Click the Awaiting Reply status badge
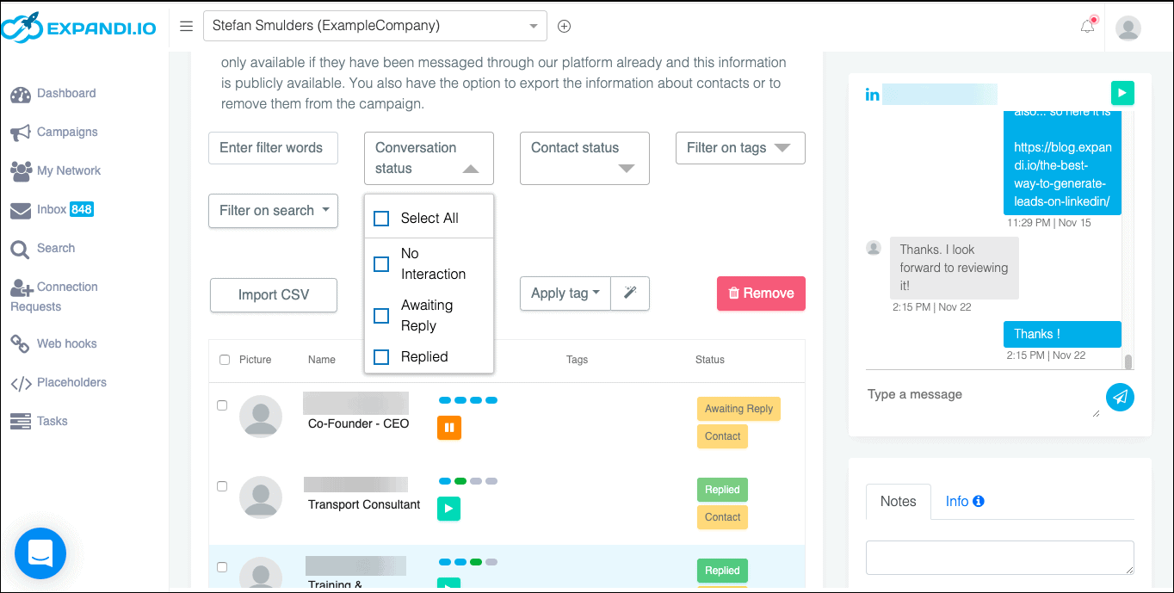1174x593 pixels. click(x=738, y=409)
